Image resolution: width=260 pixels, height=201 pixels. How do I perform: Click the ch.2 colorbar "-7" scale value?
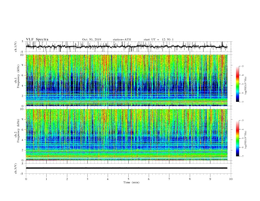click(242, 156)
